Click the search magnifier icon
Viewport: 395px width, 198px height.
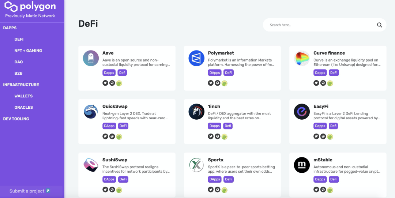coord(379,25)
